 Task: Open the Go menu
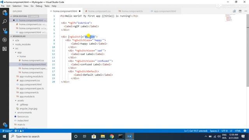[x=32, y=6]
